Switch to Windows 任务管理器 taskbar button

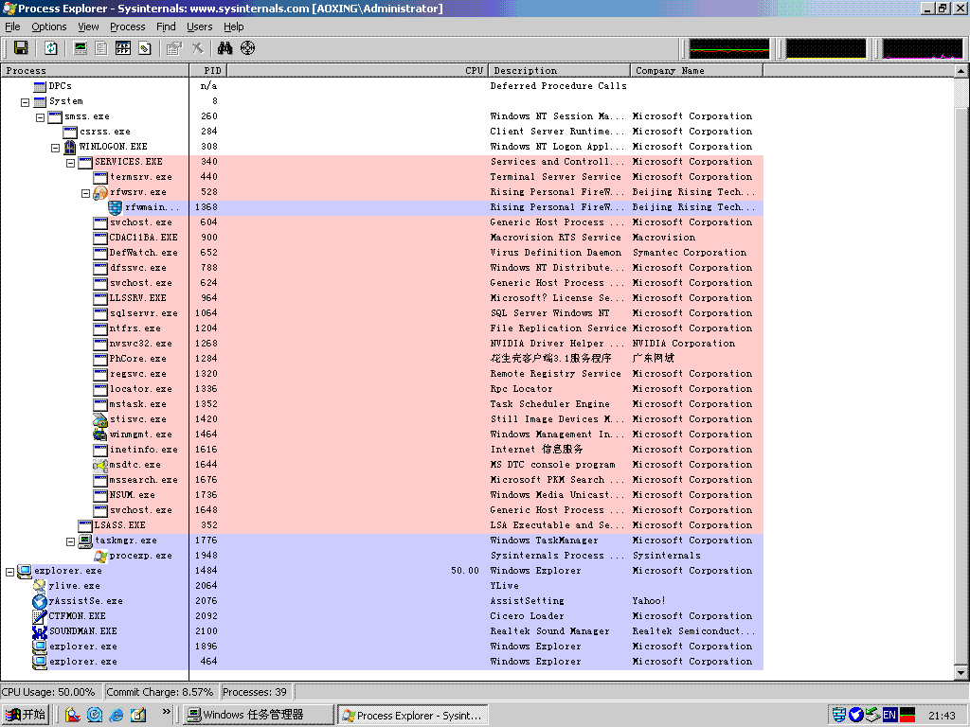259,715
